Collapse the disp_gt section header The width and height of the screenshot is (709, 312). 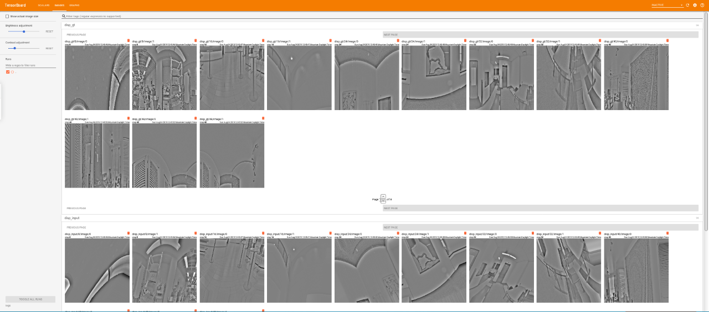tap(382, 25)
